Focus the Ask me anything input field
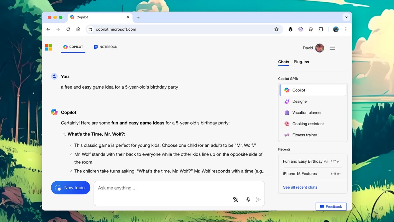The image size is (394, 222). [x=162, y=188]
